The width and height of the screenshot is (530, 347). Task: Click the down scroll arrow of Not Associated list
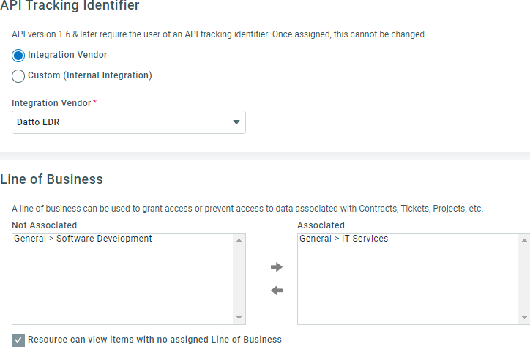239,318
